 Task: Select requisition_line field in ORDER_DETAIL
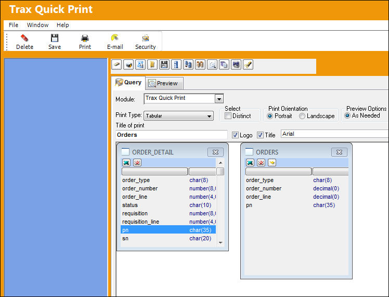[168, 222]
